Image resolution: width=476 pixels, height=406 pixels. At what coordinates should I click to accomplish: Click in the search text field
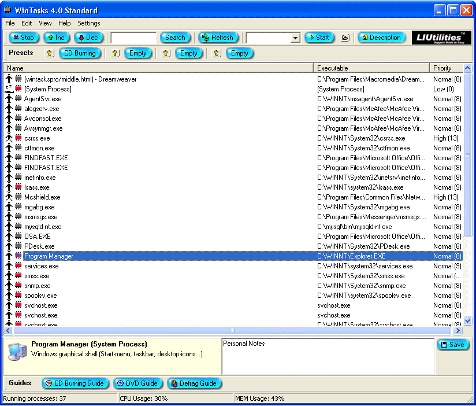133,38
